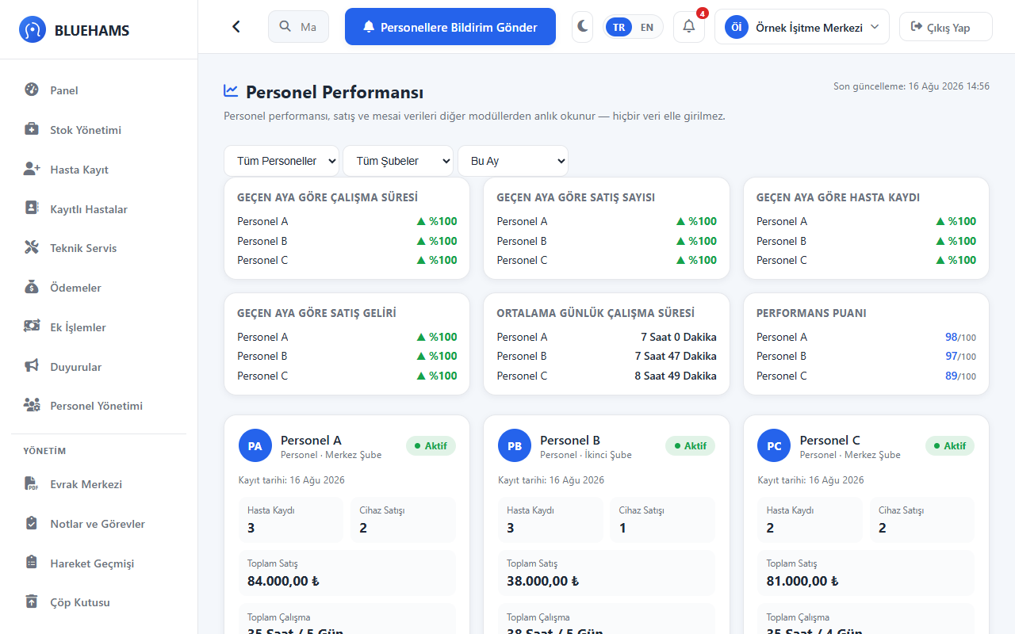Click the Evrak Merkezi PDF icon
This screenshot has height=634, width=1015.
(32, 483)
